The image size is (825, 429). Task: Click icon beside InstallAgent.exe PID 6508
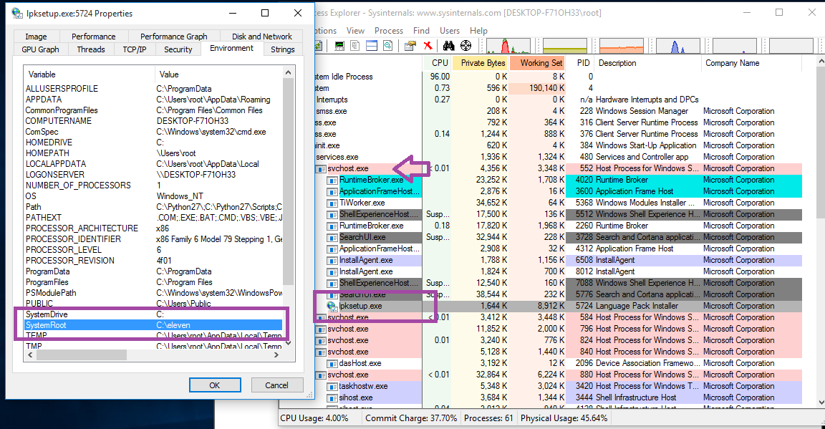point(332,261)
